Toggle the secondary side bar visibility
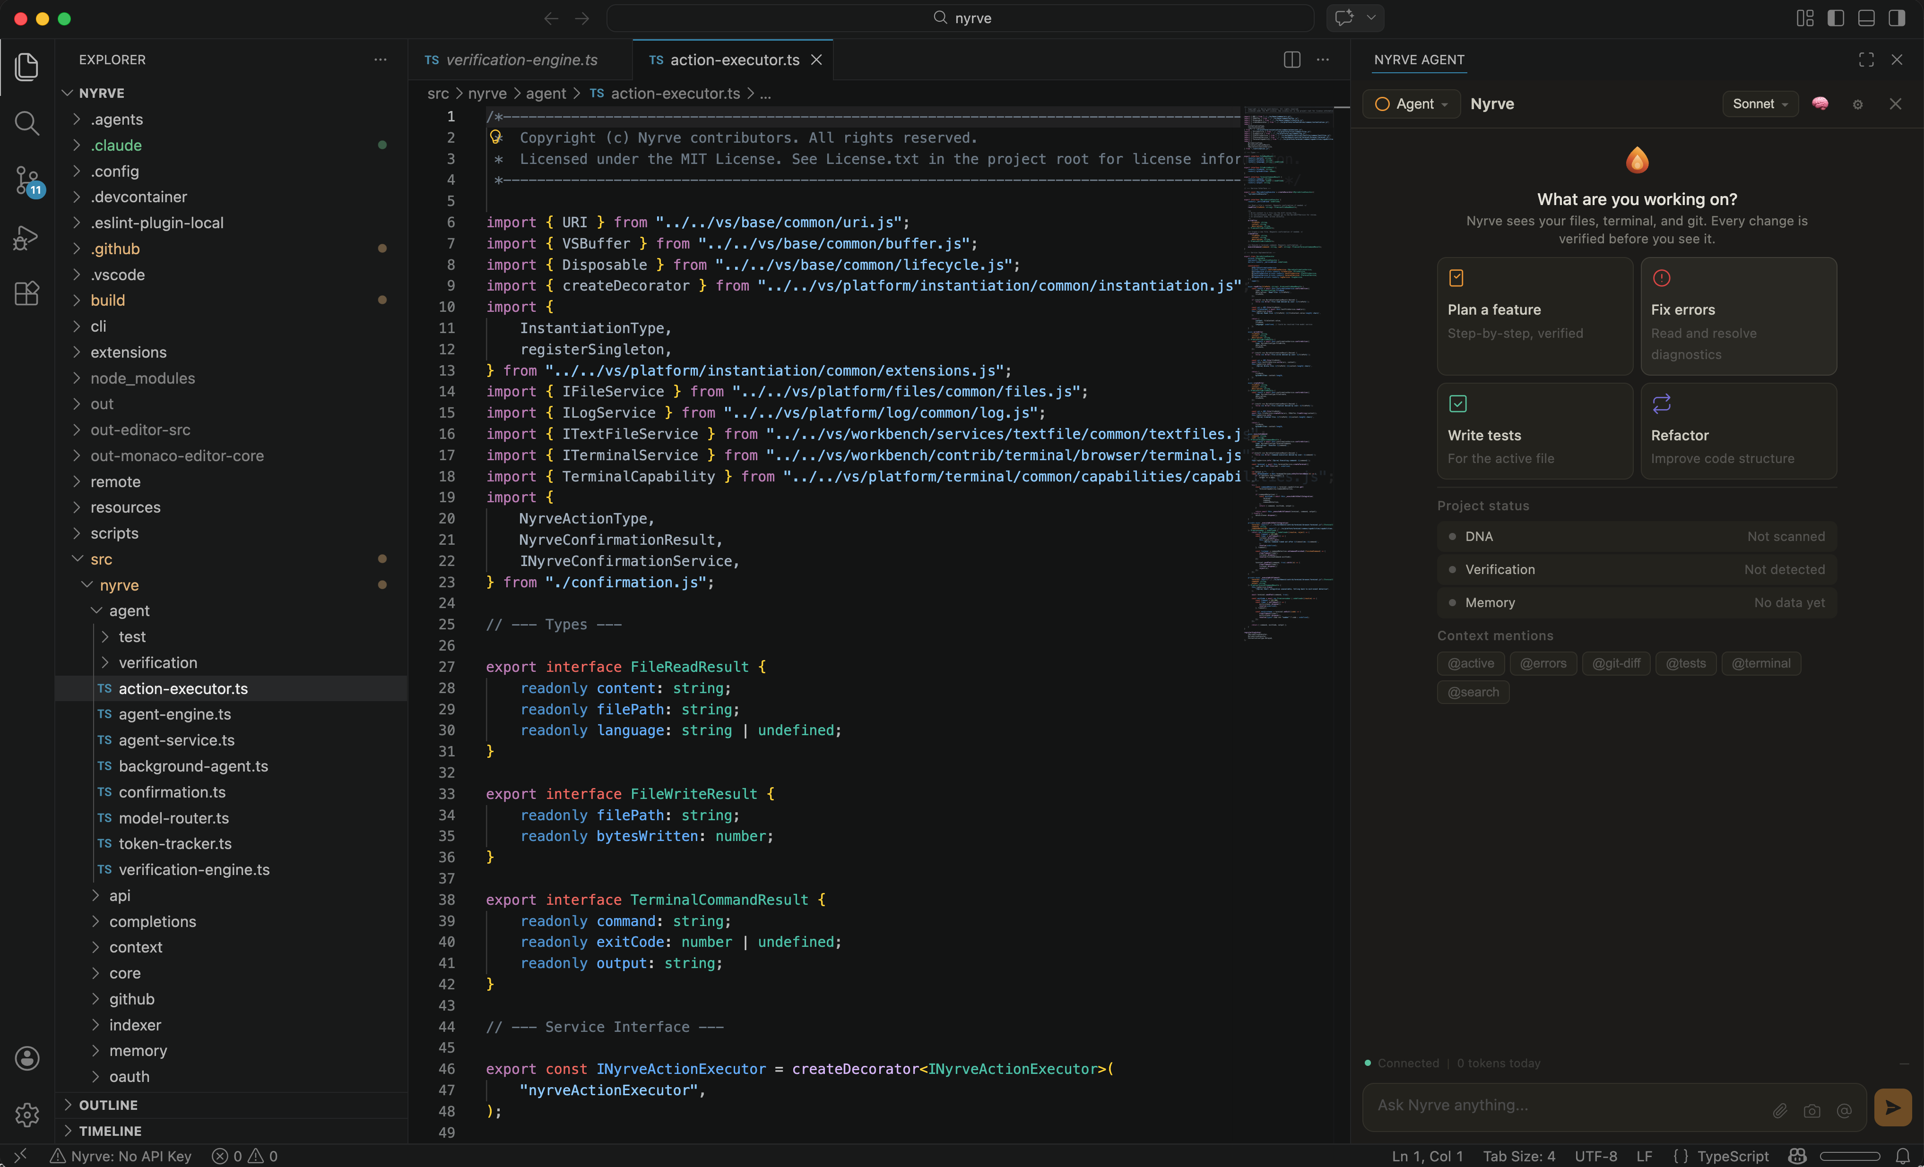 click(1897, 18)
